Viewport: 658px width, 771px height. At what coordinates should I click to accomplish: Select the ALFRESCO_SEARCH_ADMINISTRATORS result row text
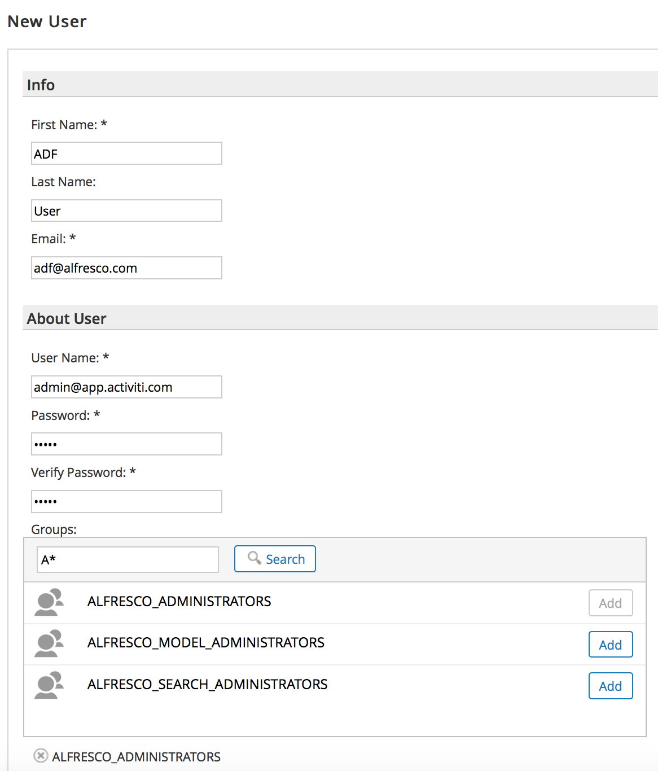click(207, 685)
